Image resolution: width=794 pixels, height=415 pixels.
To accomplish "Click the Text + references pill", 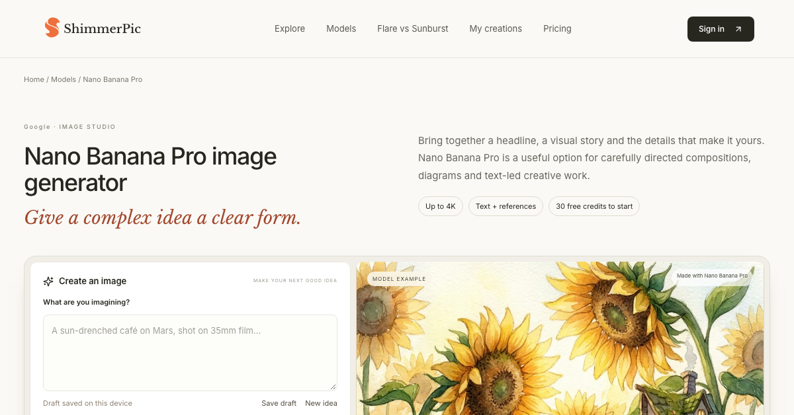I will [x=506, y=206].
